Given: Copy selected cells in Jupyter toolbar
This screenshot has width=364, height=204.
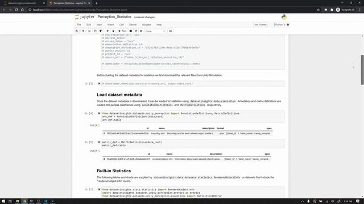Looking at the screenshot, I should click(95, 31).
